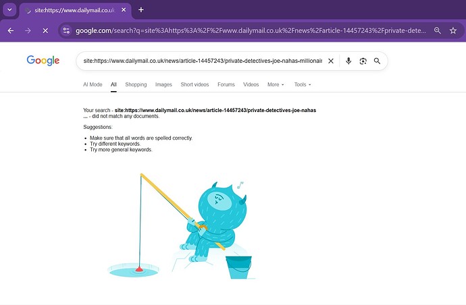Click the browser back arrow
The width and height of the screenshot is (466, 305).
[x=11, y=30]
